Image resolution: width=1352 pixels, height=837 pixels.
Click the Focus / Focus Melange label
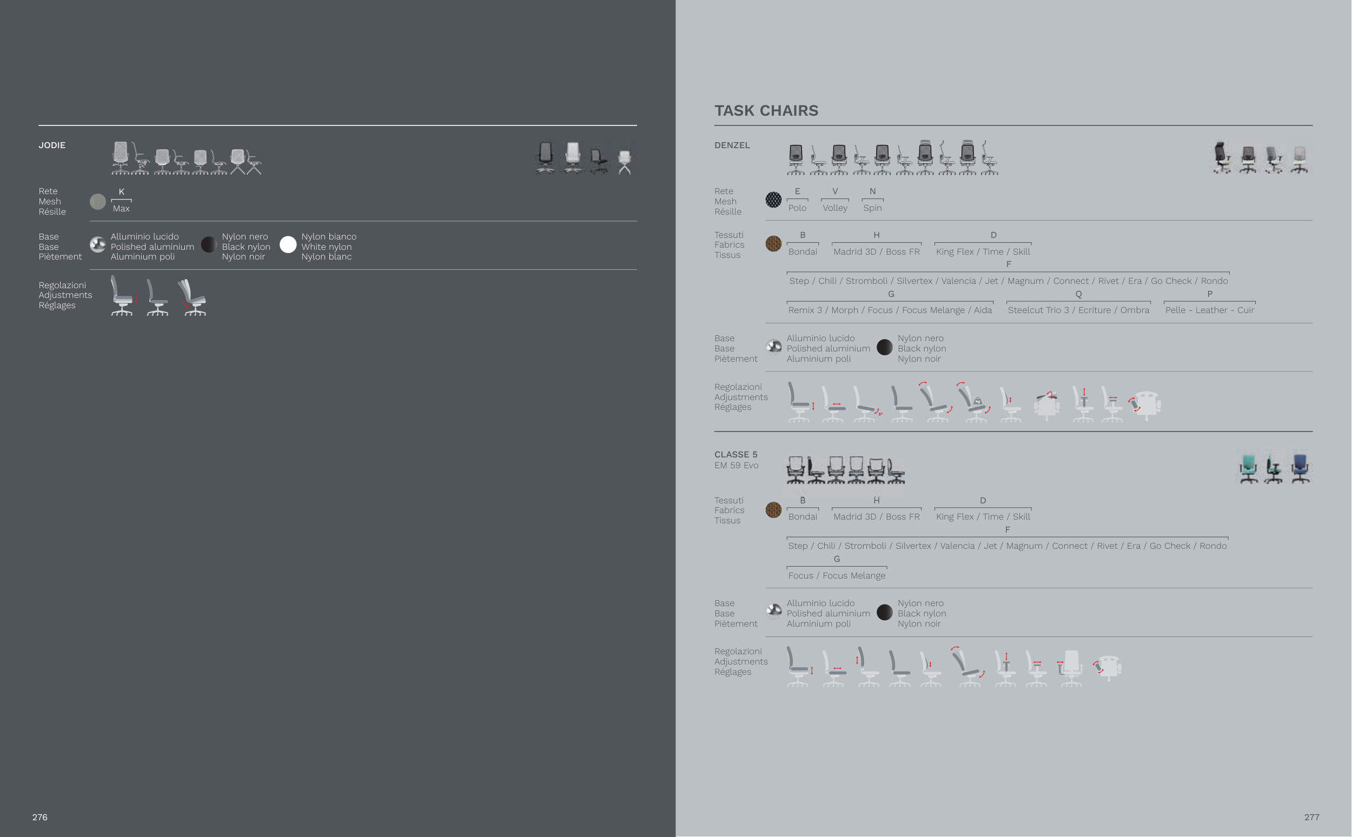[836, 576]
